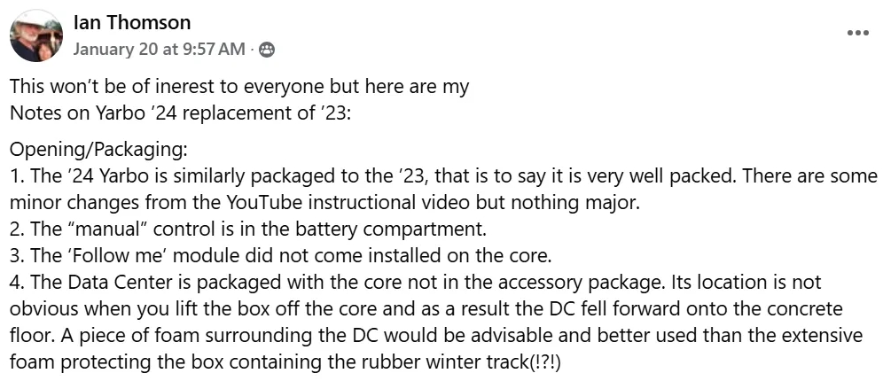Click the "This won't be of inerest" intro line
The height and width of the screenshot is (381, 883).
pos(239,88)
